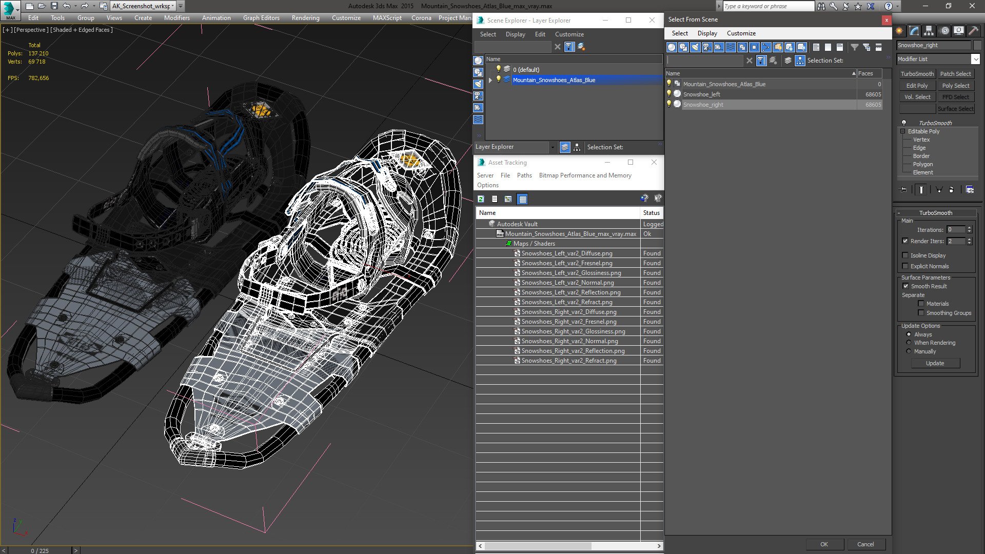Open Bitmap Performance and Memory menu
The width and height of the screenshot is (985, 554).
coord(585,175)
